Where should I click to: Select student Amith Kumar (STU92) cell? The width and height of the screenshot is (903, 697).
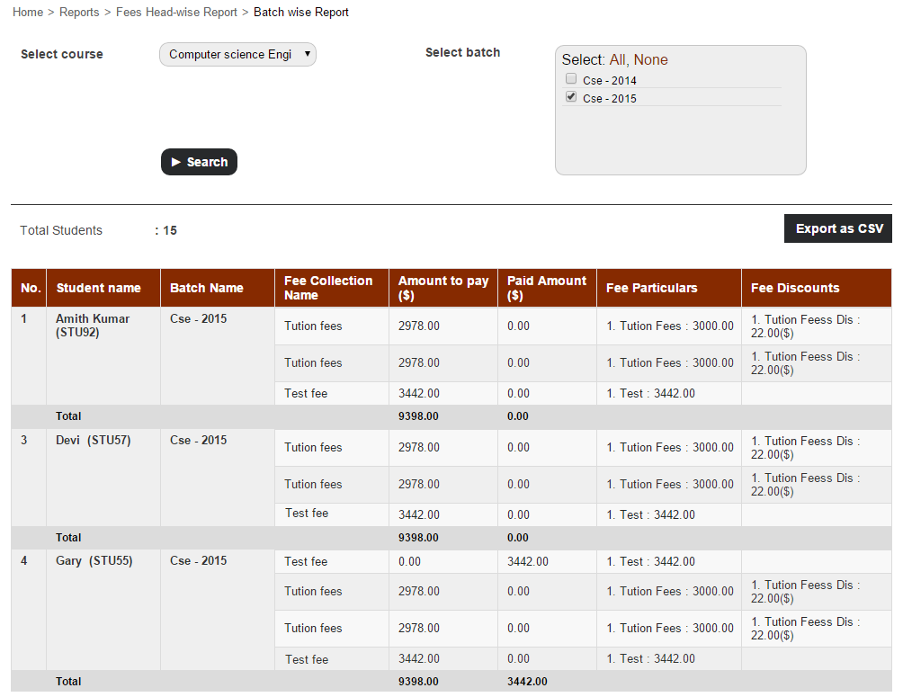click(x=93, y=326)
